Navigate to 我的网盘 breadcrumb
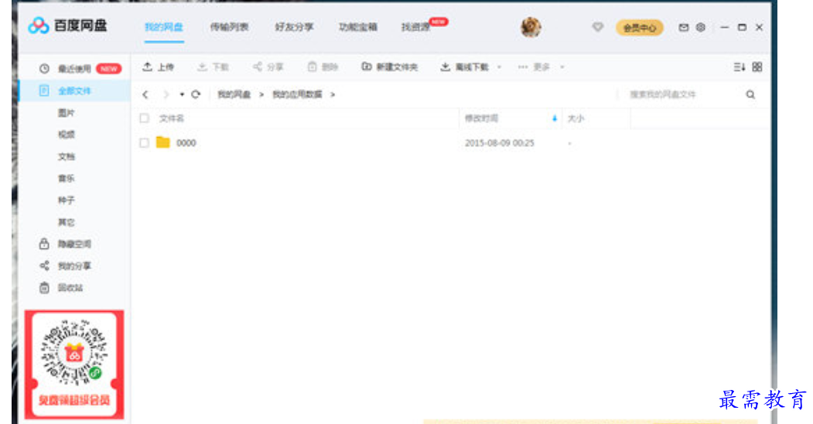This screenshot has height=424, width=813. coord(234,94)
